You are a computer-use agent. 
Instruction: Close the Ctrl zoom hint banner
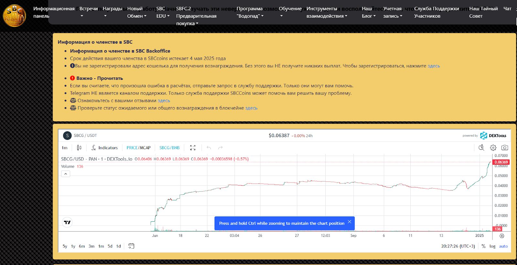[x=349, y=222]
